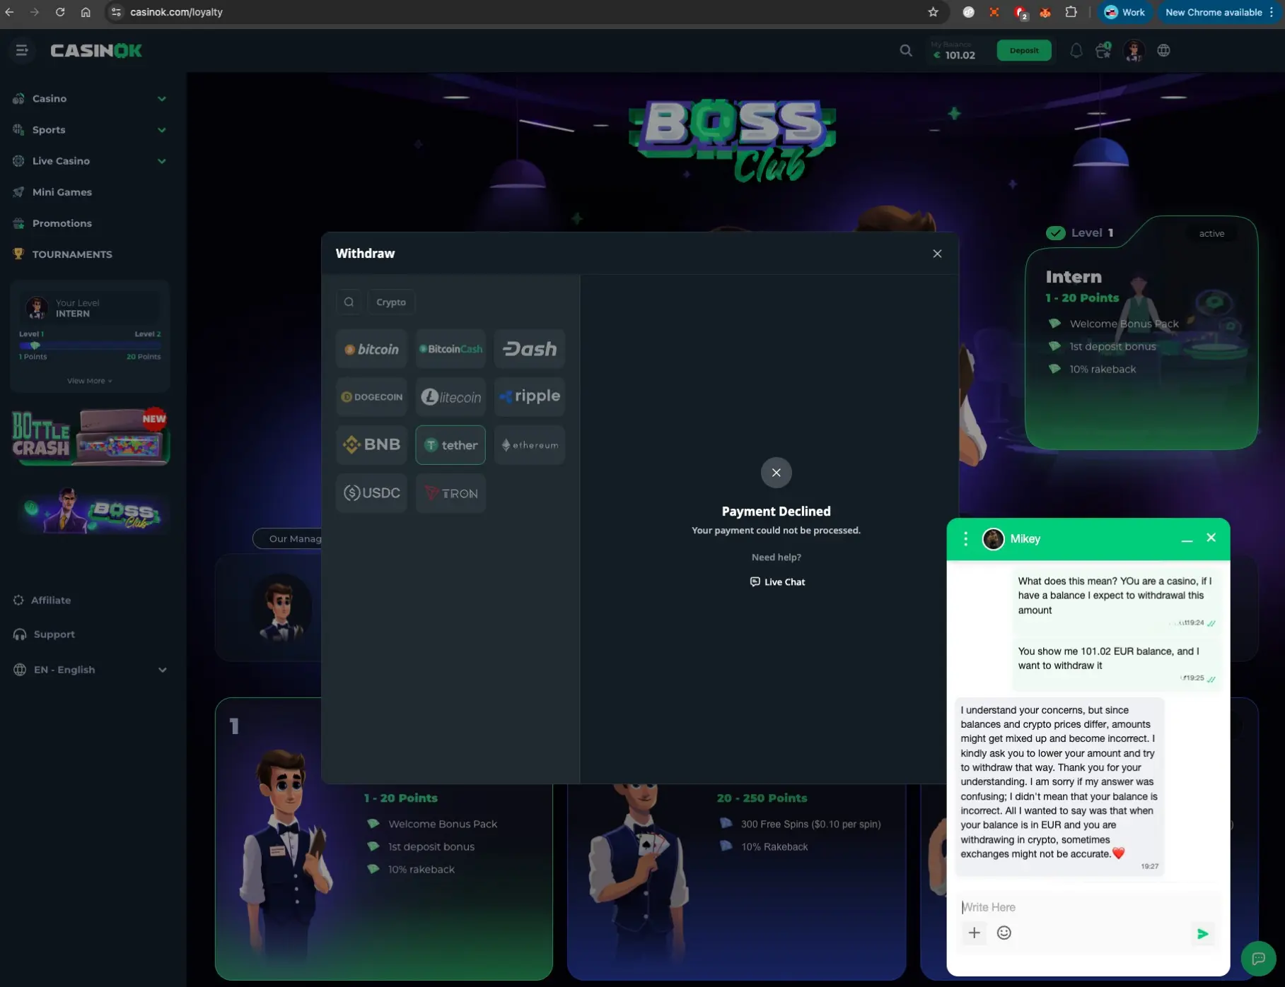Click the floating chat bubble button
The image size is (1285, 987).
tap(1257, 958)
